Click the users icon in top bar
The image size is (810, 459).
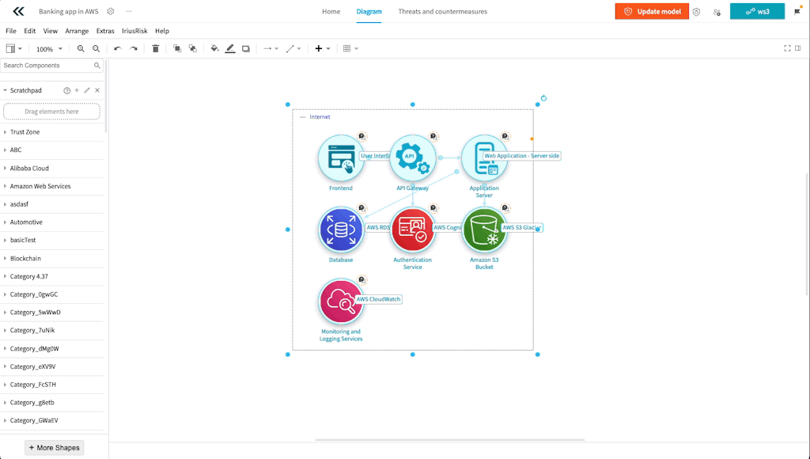point(717,12)
